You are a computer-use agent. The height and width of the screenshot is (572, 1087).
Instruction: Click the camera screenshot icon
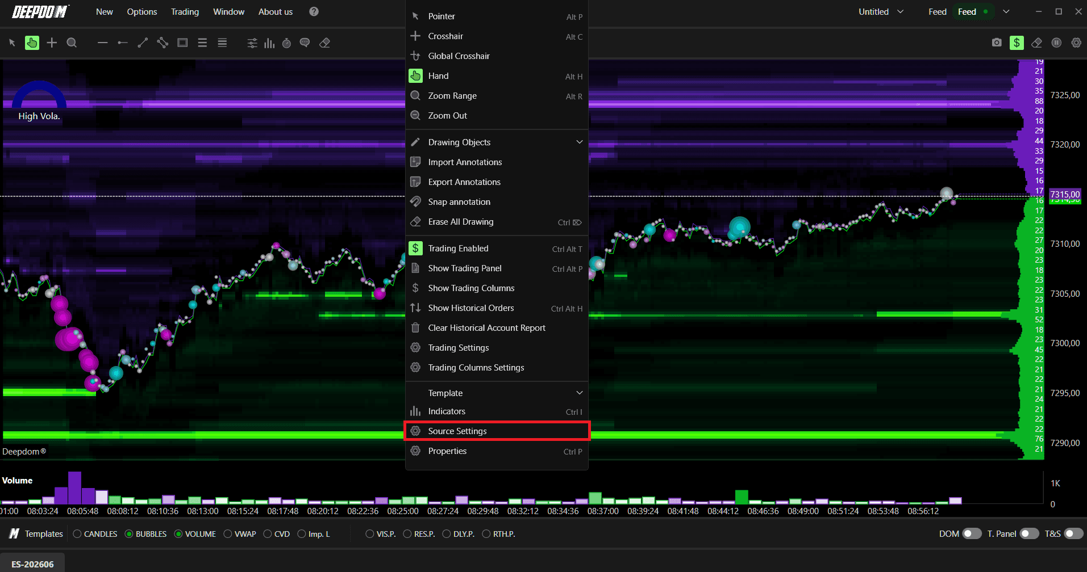tap(997, 43)
